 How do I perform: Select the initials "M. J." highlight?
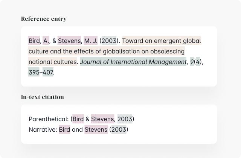(90, 41)
